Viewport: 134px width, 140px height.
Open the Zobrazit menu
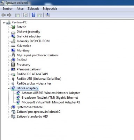pyautogui.click(x=33, y=9)
